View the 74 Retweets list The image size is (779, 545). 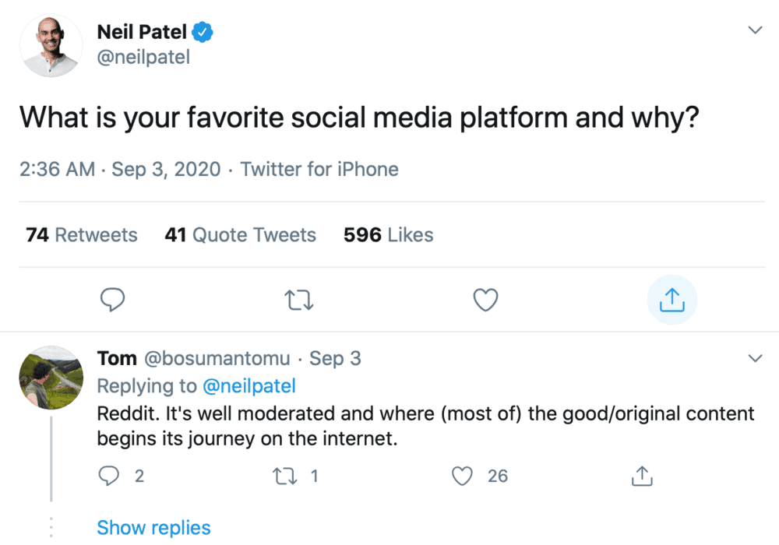[80, 234]
